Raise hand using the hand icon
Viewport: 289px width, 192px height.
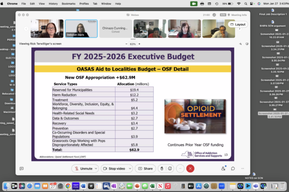[x=162, y=168]
